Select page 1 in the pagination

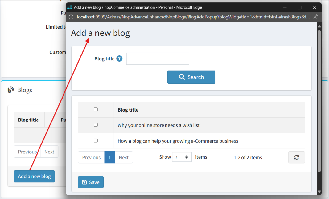tap(110, 157)
